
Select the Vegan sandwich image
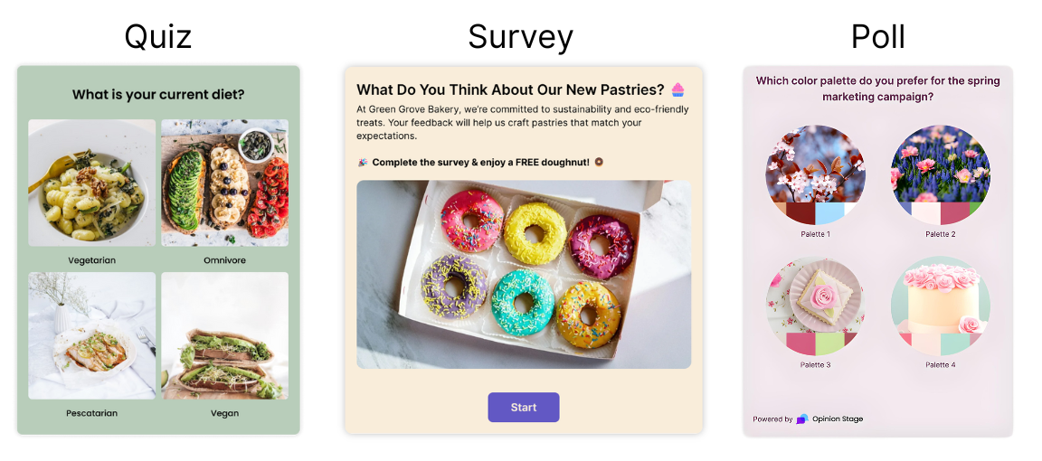coord(224,335)
